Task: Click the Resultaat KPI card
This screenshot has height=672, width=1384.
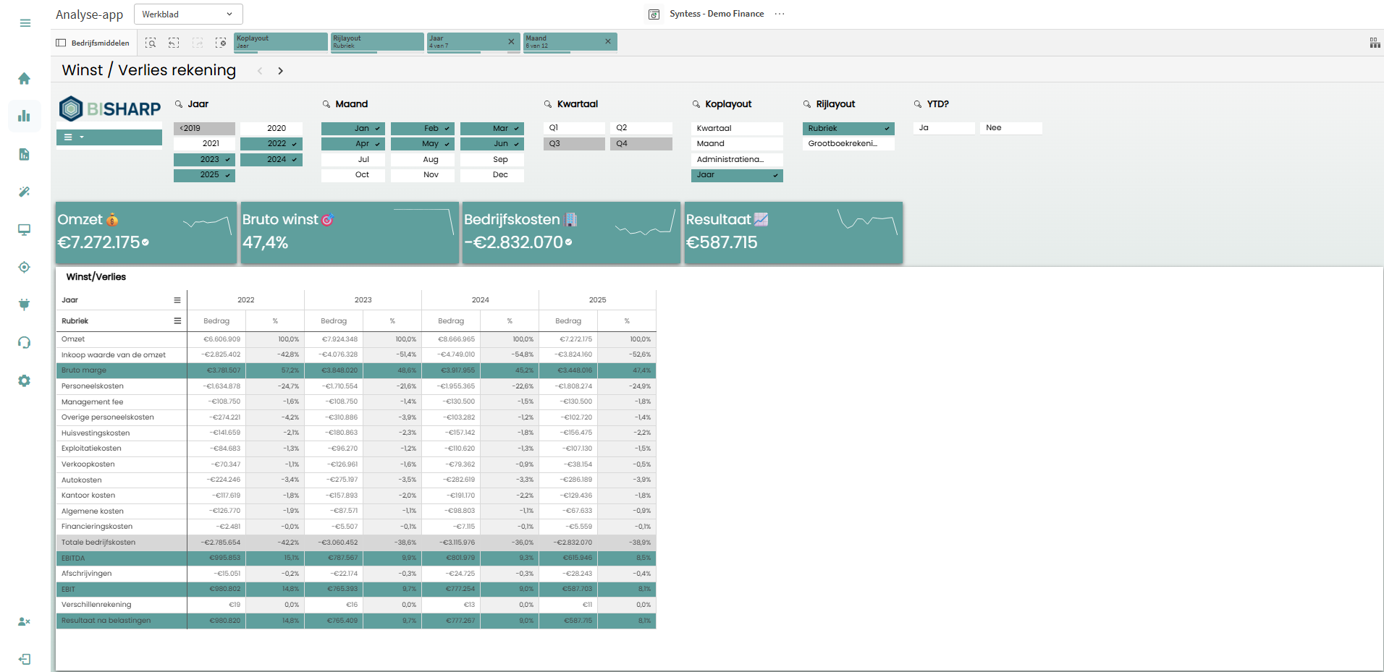Action: [x=793, y=233]
